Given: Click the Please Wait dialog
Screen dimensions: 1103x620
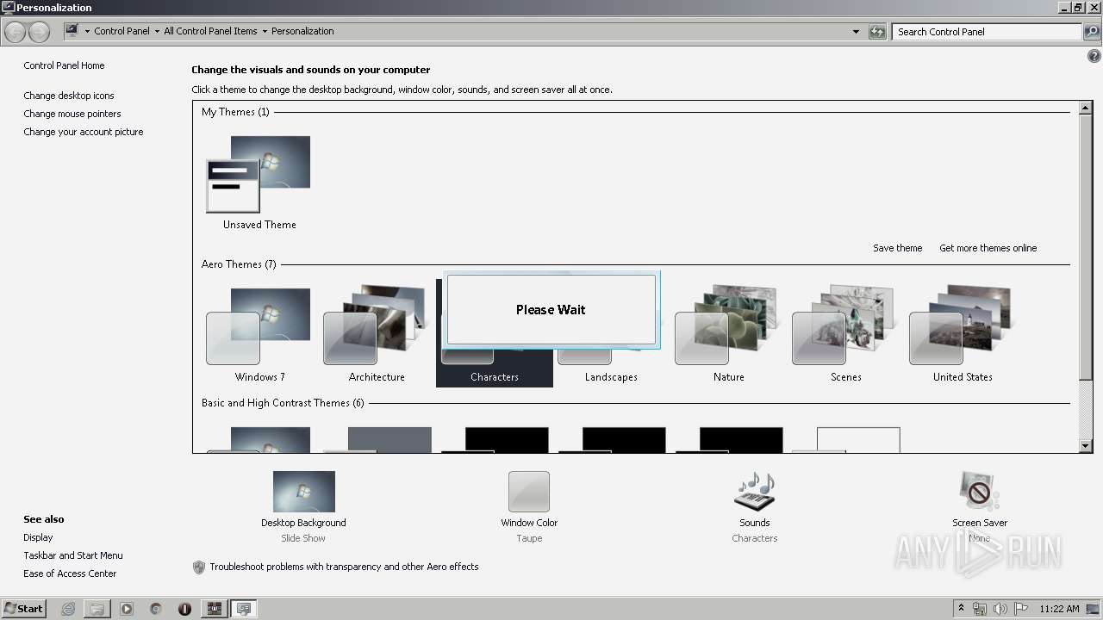Looking at the screenshot, I should click(551, 310).
